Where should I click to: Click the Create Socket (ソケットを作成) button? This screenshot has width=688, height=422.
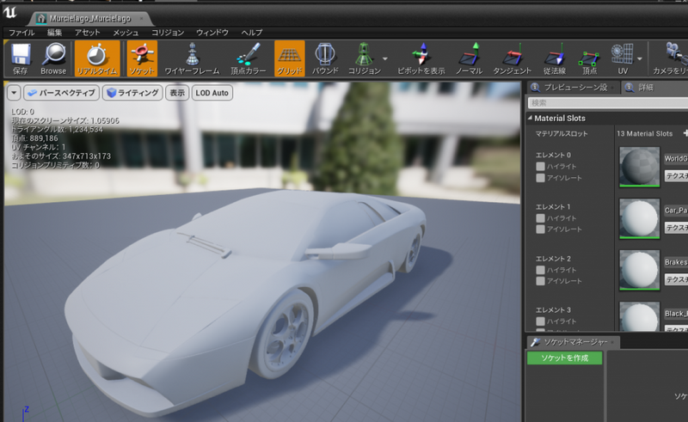(565, 358)
